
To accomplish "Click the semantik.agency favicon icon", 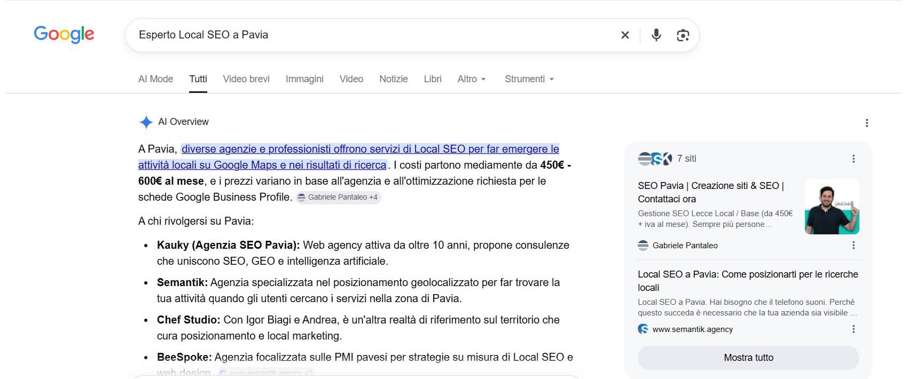I will coord(643,329).
